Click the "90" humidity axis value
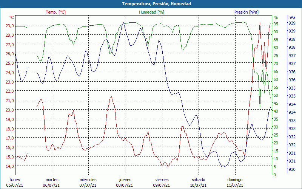Image resolution: width=302 pixels, height=189 pixels. click(x=276, y=32)
